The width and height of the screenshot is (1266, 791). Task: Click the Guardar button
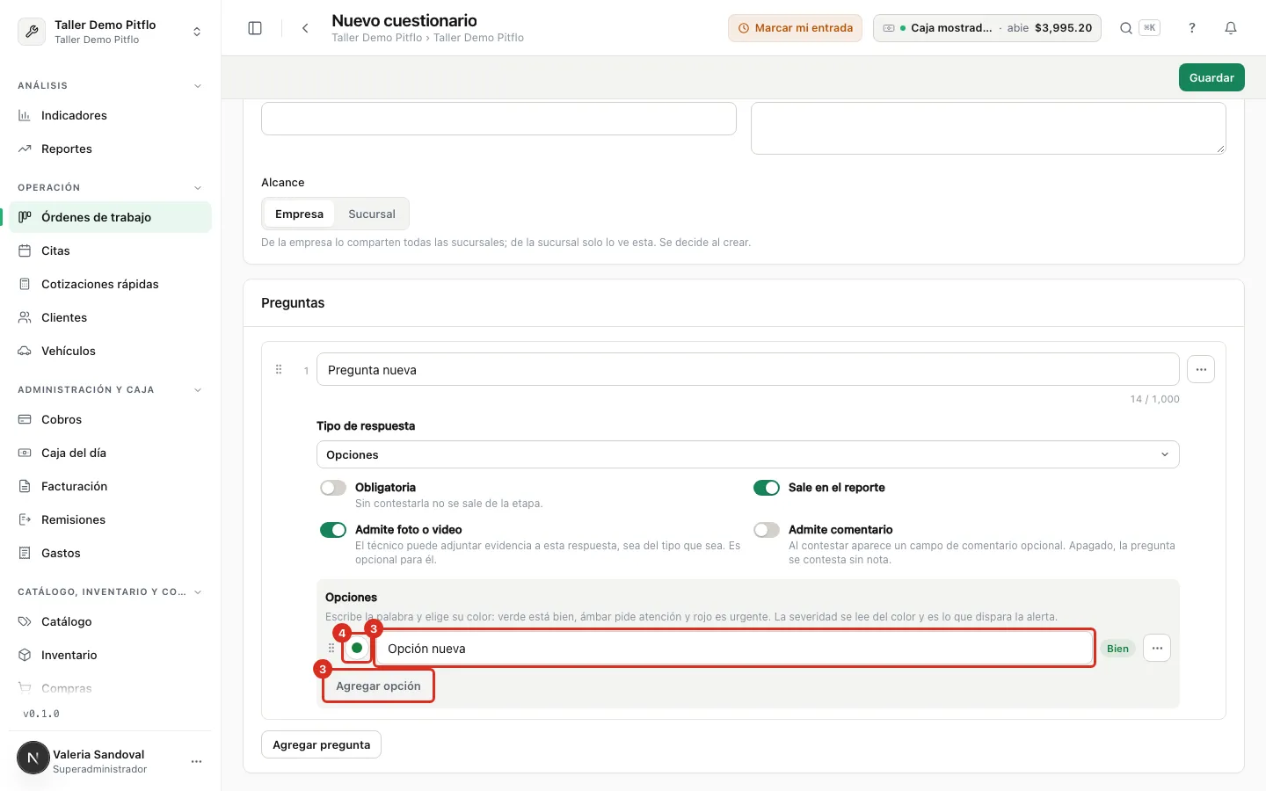(x=1211, y=77)
